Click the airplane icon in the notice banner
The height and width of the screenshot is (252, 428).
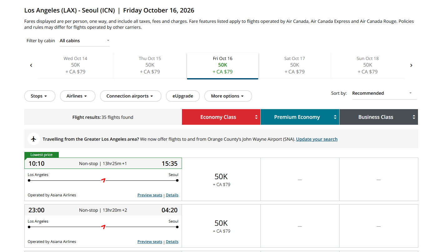34,139
